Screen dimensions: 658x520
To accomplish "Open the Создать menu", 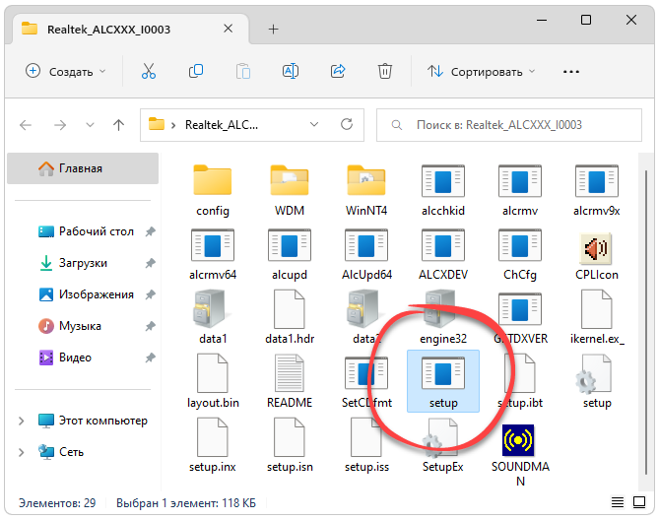I will coord(66,72).
